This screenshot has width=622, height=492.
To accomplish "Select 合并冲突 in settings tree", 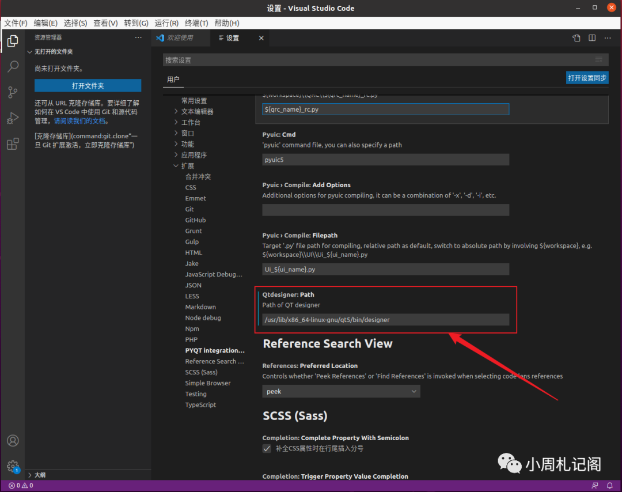I will click(198, 176).
